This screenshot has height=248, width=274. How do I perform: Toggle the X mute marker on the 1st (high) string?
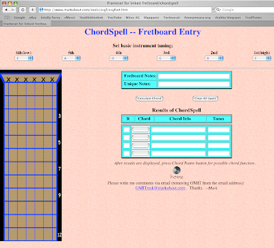coord(52,79)
